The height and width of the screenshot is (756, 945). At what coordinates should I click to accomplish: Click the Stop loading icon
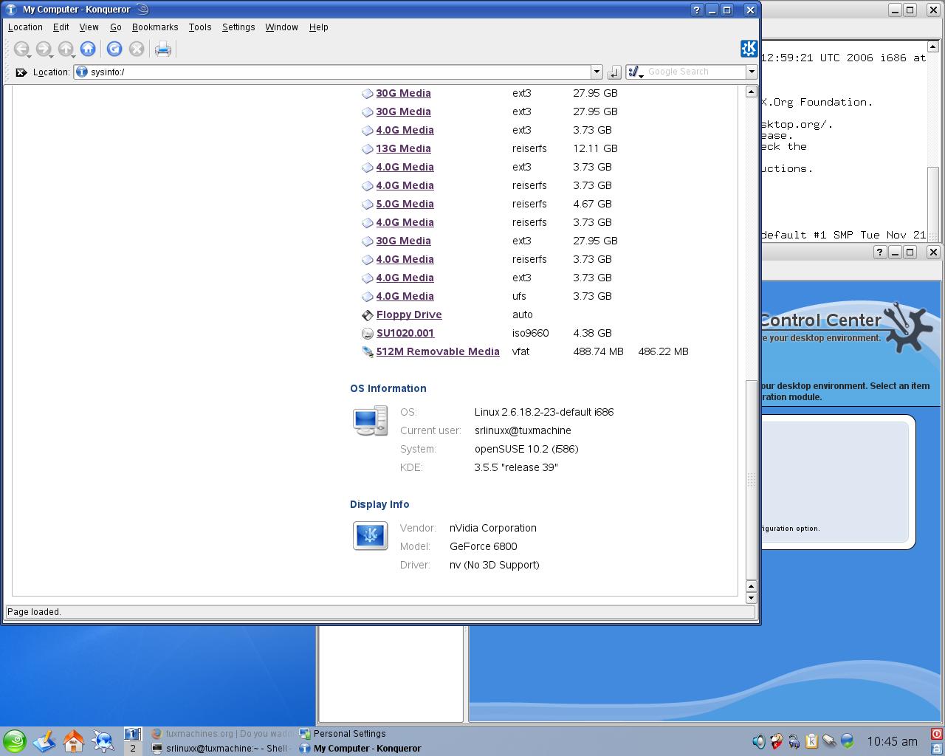coord(137,49)
